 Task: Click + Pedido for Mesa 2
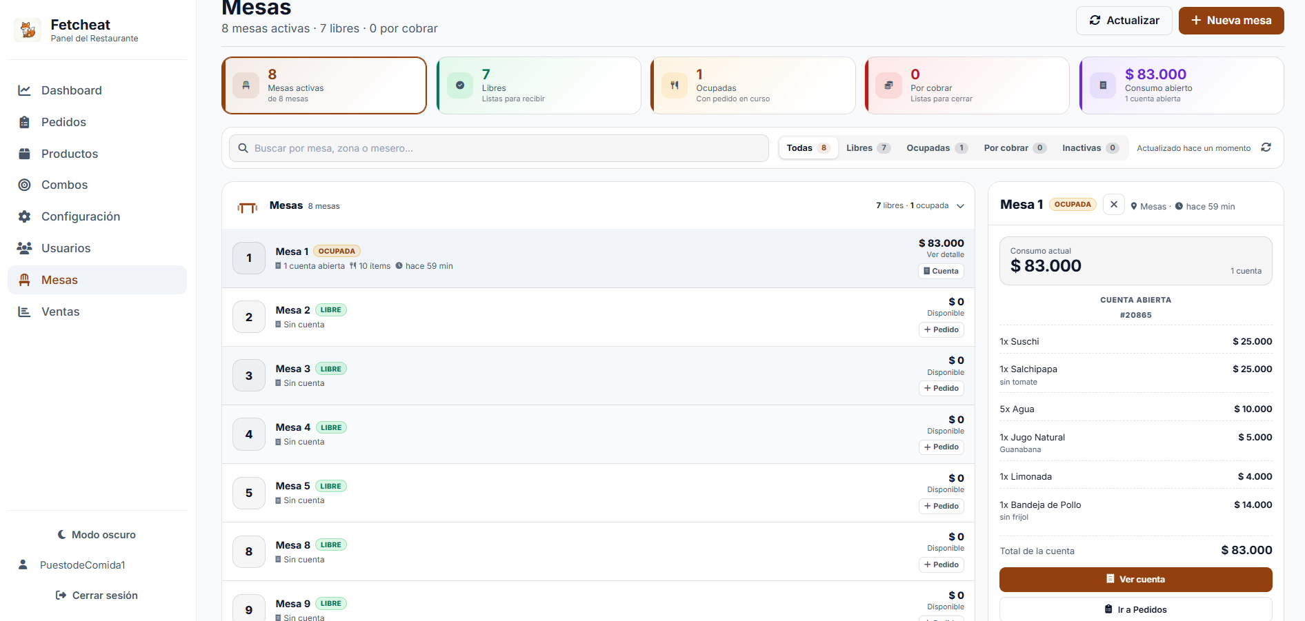point(941,329)
